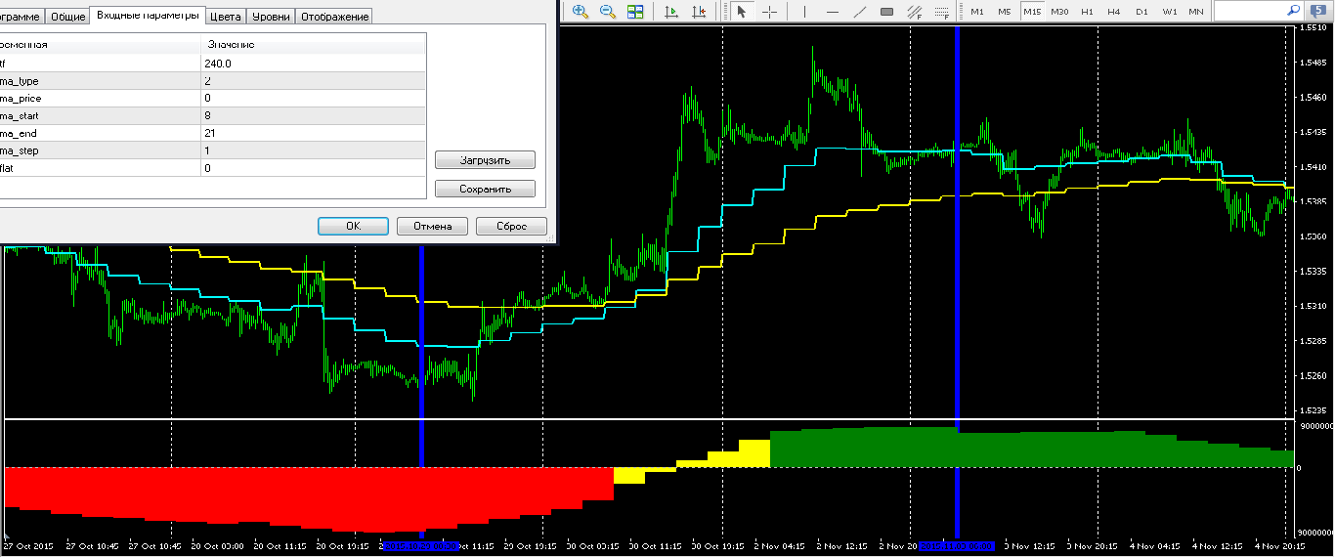Select the flat value 0 cell
The width and height of the screenshot is (1335, 557).
(x=313, y=169)
